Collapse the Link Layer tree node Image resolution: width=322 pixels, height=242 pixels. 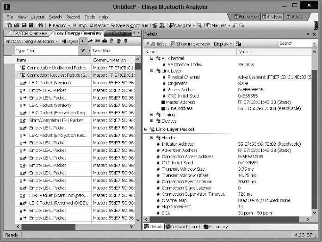[x=152, y=71]
